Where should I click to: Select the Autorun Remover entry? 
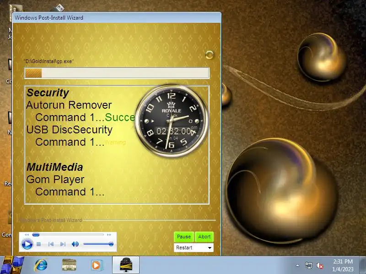point(69,105)
